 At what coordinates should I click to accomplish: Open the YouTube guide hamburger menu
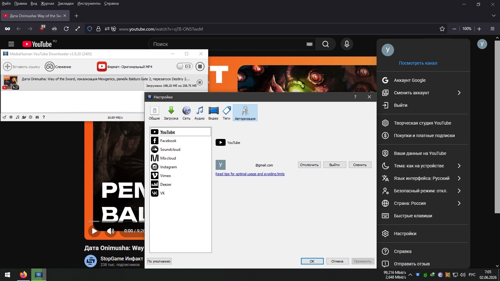tap(11, 44)
